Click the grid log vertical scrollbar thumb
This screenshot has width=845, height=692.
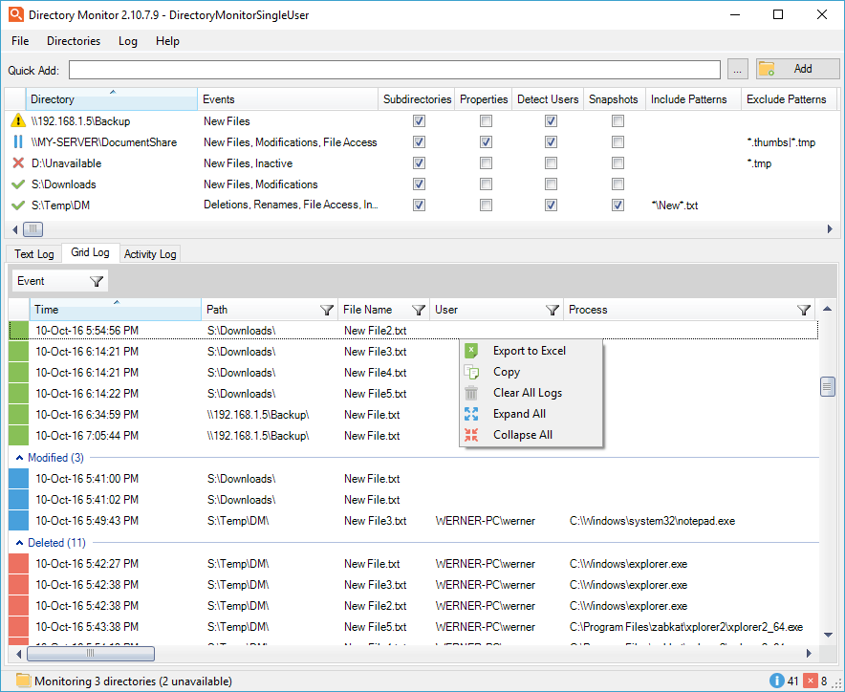pos(827,386)
